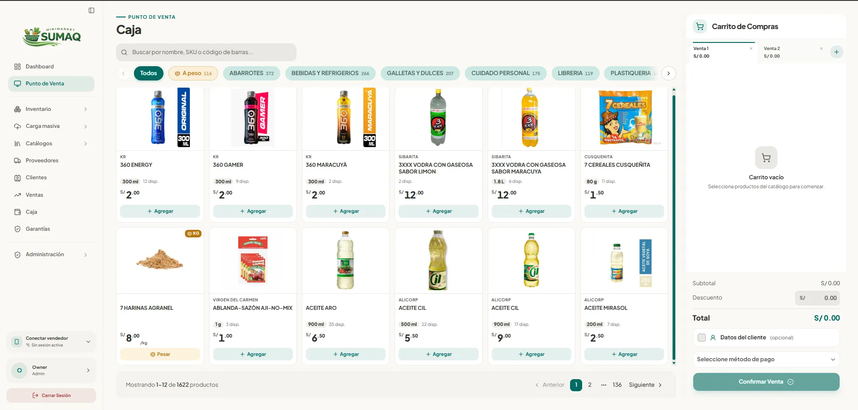Image resolution: width=858 pixels, height=410 pixels.
Task: Click the KG badge on 7 Harinas Agranel
Action: coord(193,233)
